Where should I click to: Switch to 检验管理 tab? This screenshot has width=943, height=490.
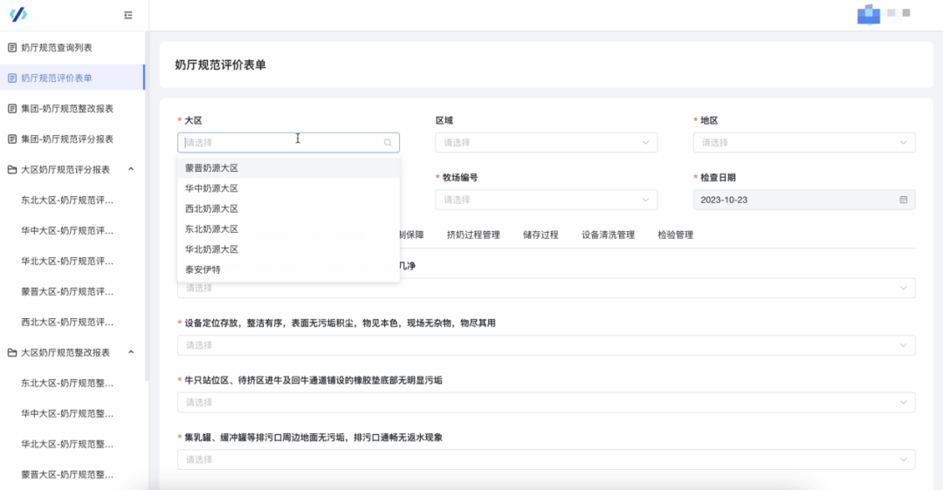click(x=675, y=235)
